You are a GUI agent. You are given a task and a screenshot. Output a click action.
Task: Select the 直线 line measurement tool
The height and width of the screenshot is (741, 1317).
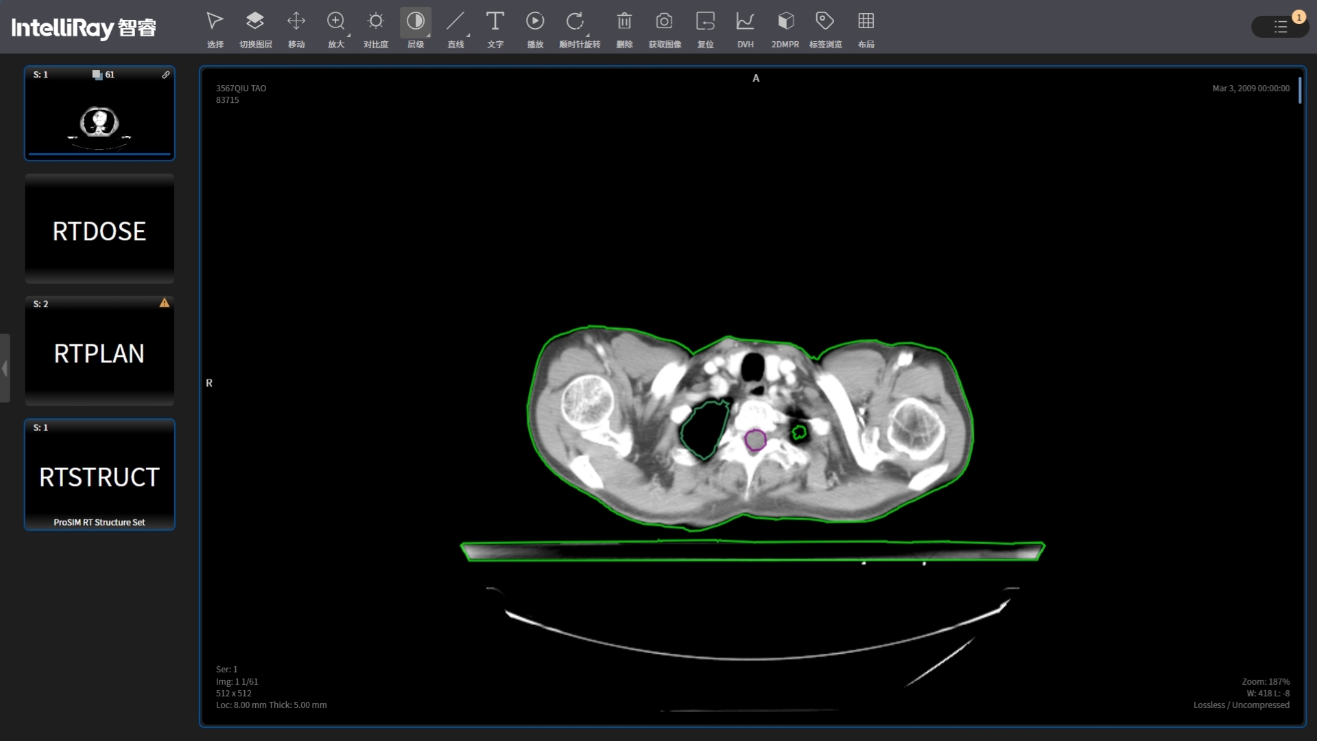point(455,29)
